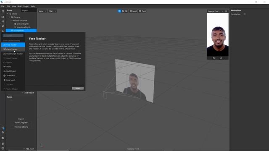Image resolution: width=269 pixels, height=151 pixels.
Task: Collapse the Focal Distance tree node
Action: 11,21
